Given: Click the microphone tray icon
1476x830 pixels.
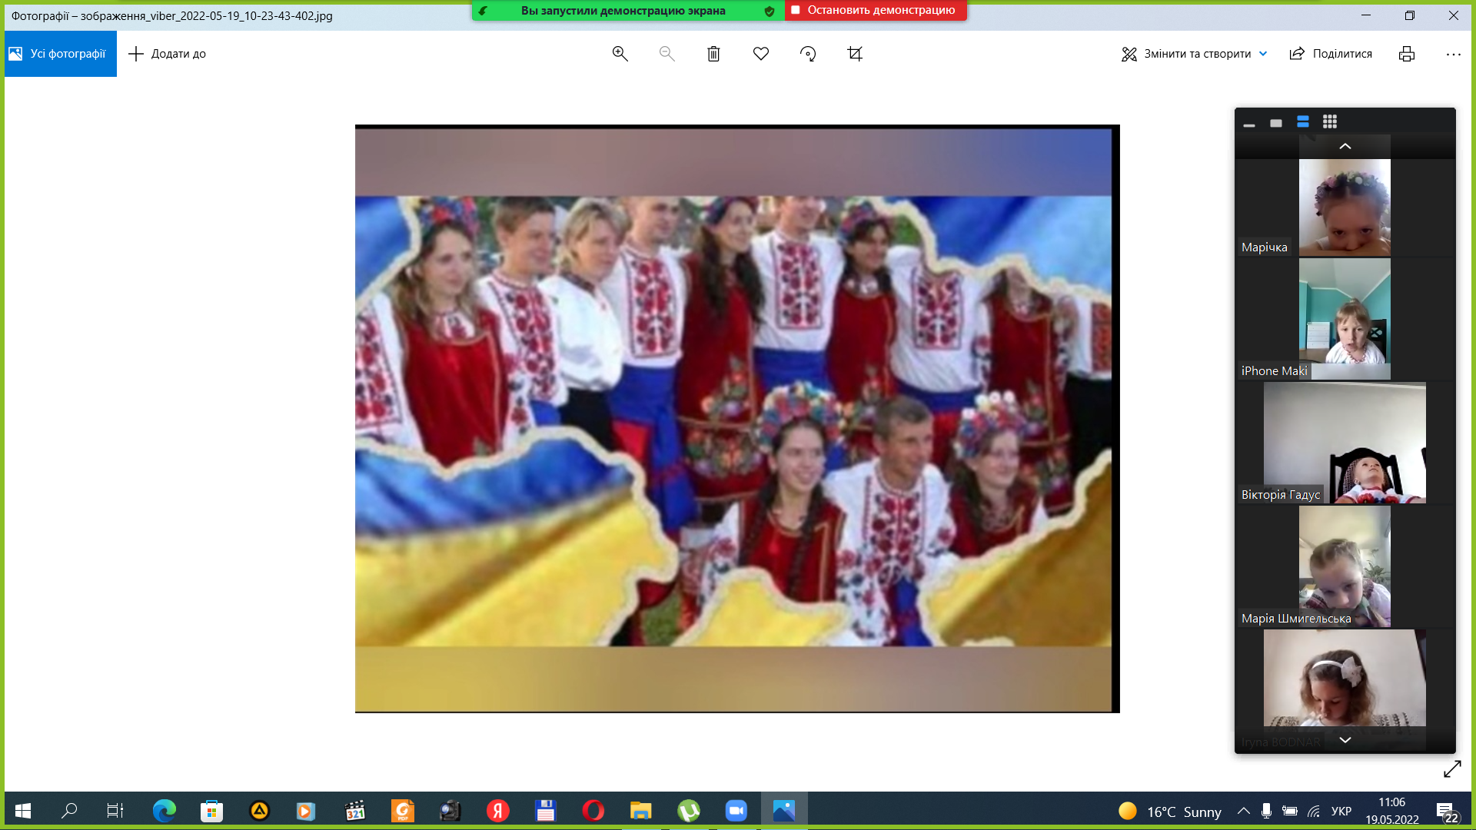Looking at the screenshot, I should (x=1266, y=811).
